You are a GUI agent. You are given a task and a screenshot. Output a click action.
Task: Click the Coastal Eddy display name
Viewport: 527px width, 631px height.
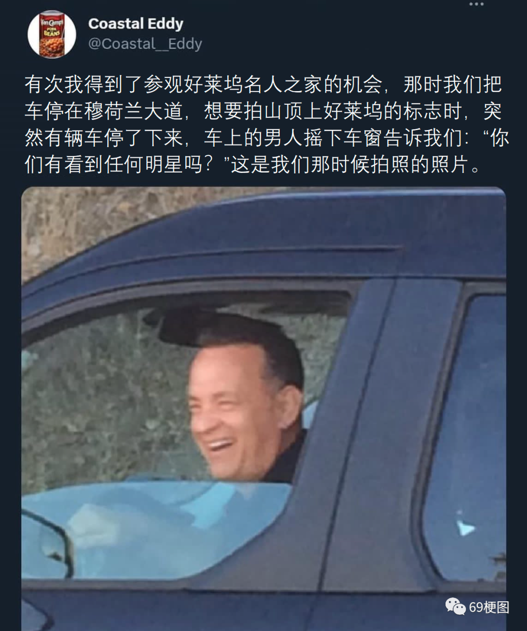tap(136, 23)
